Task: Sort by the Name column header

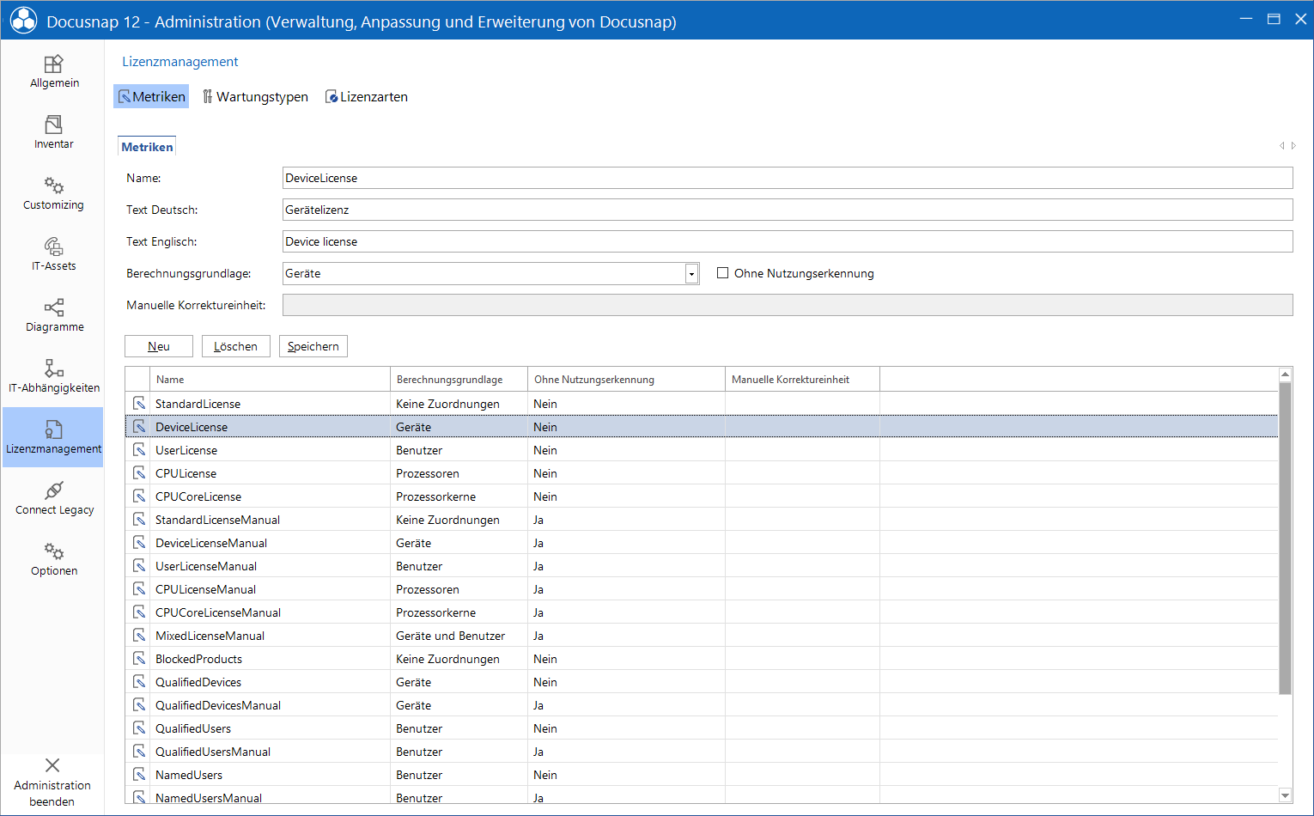Action: (270, 379)
